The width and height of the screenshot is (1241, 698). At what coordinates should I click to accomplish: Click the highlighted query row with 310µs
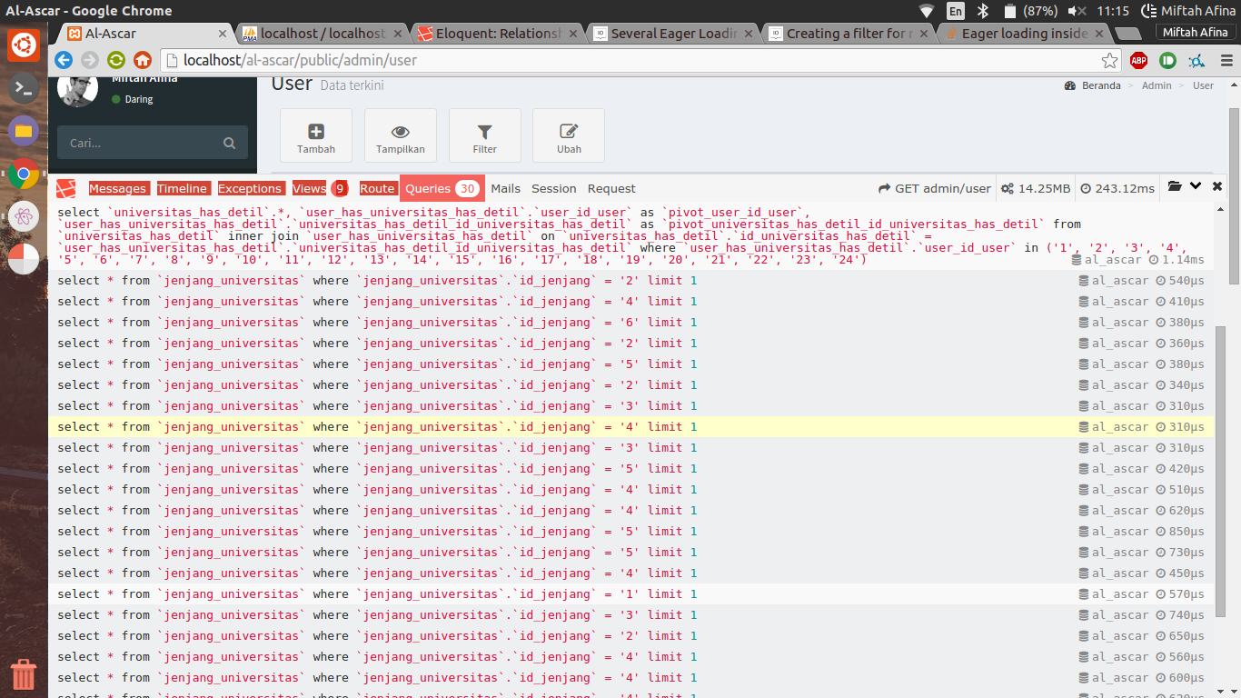630,426
